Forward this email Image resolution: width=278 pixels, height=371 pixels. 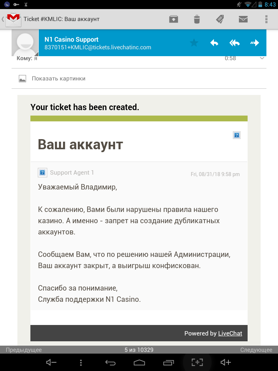point(255,43)
